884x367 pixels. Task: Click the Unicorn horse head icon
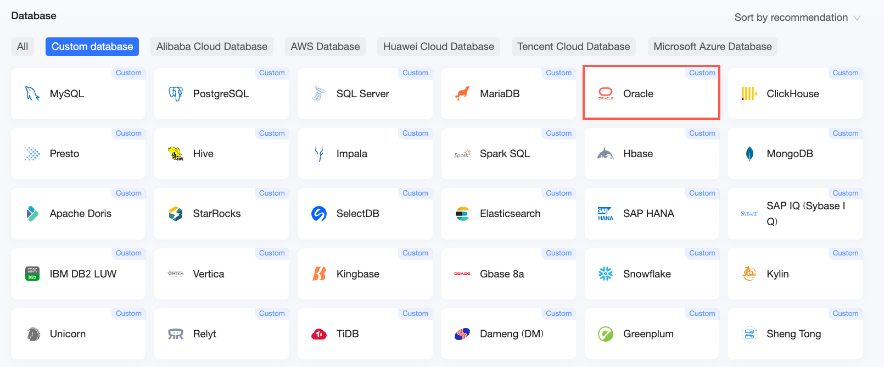click(x=33, y=334)
